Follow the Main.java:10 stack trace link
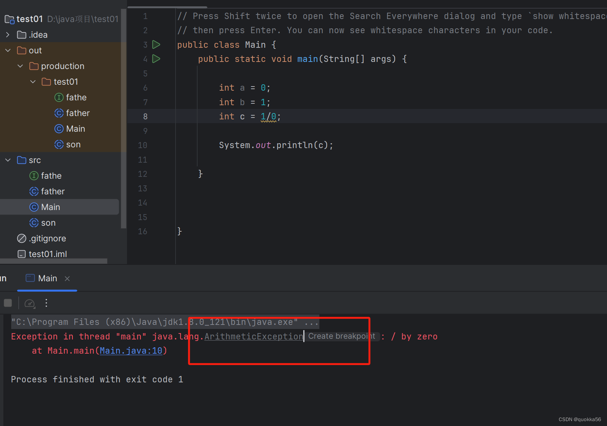607x426 pixels. 131,351
